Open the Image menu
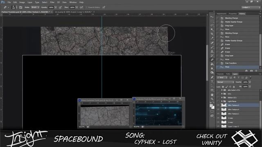 (x=22, y=2)
